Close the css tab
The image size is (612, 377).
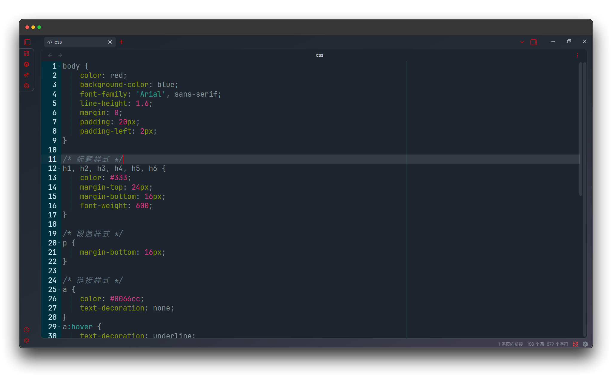(110, 42)
